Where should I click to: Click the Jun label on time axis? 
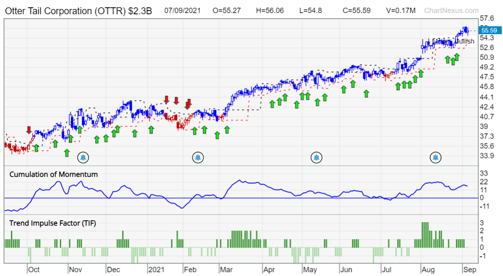coord(346,269)
